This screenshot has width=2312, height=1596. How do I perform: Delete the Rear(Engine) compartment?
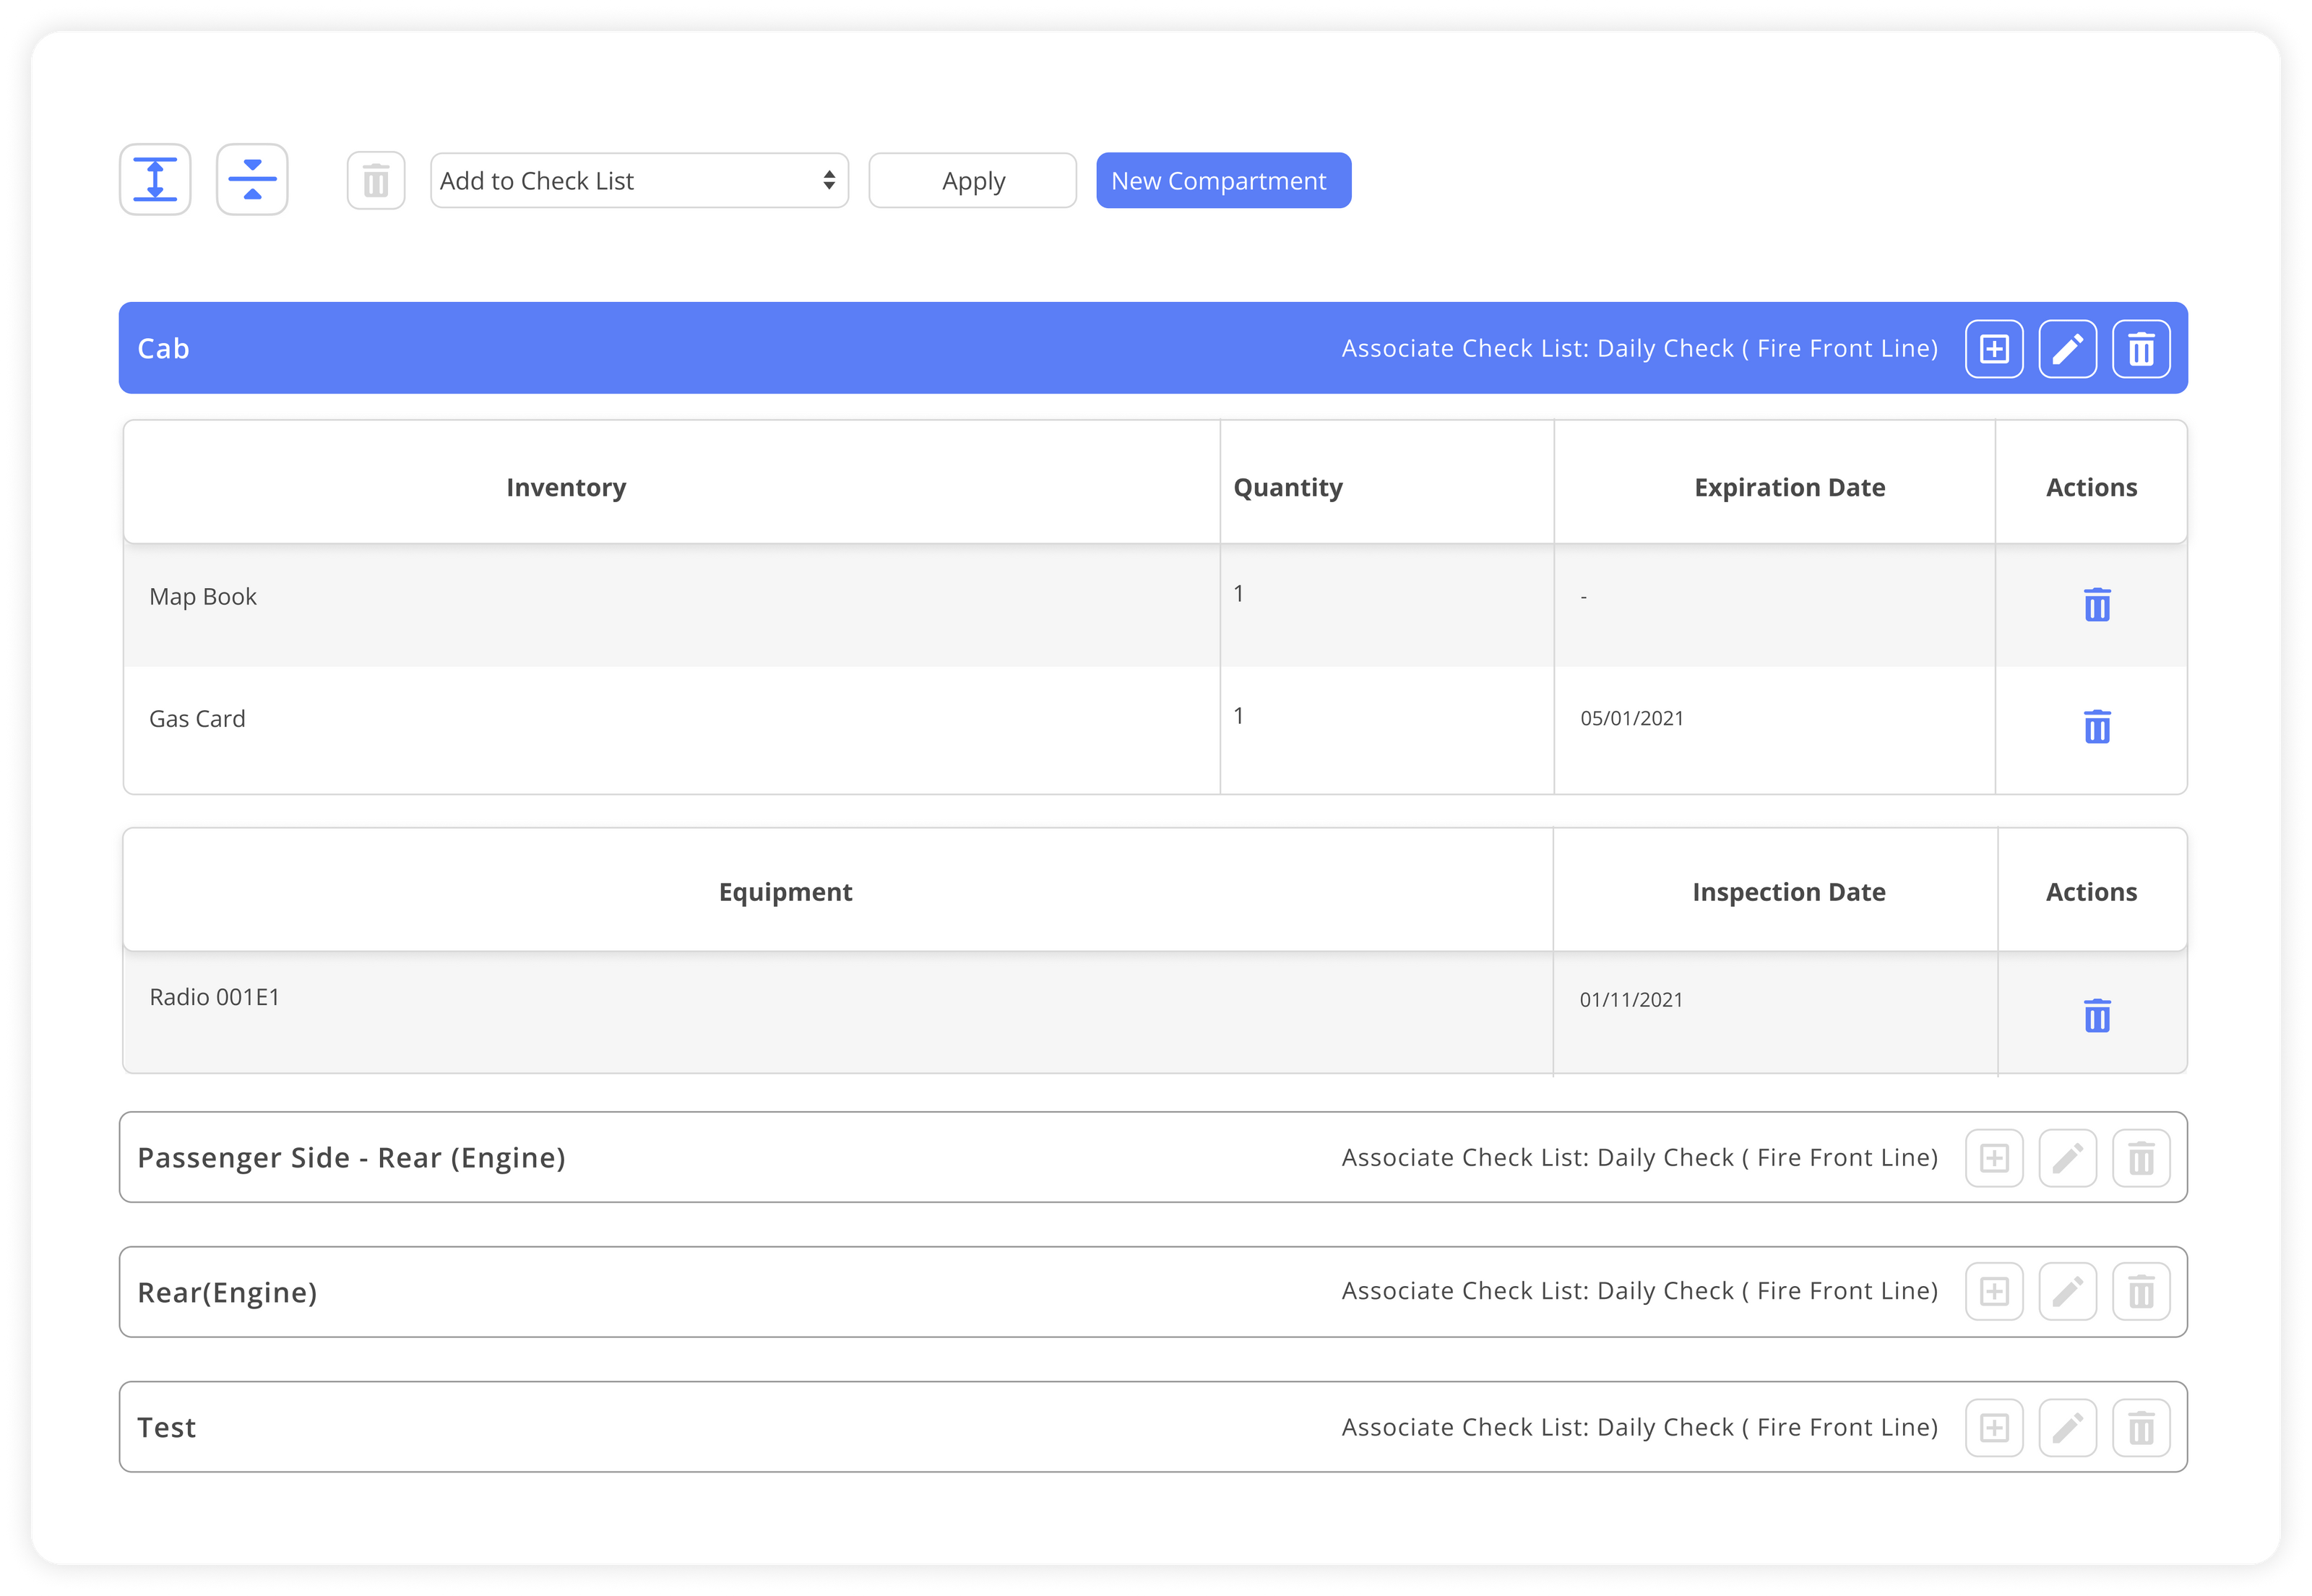pos(2140,1291)
